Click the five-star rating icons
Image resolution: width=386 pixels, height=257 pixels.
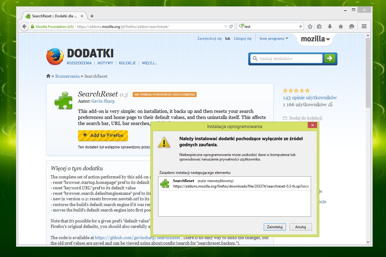pos(296,90)
